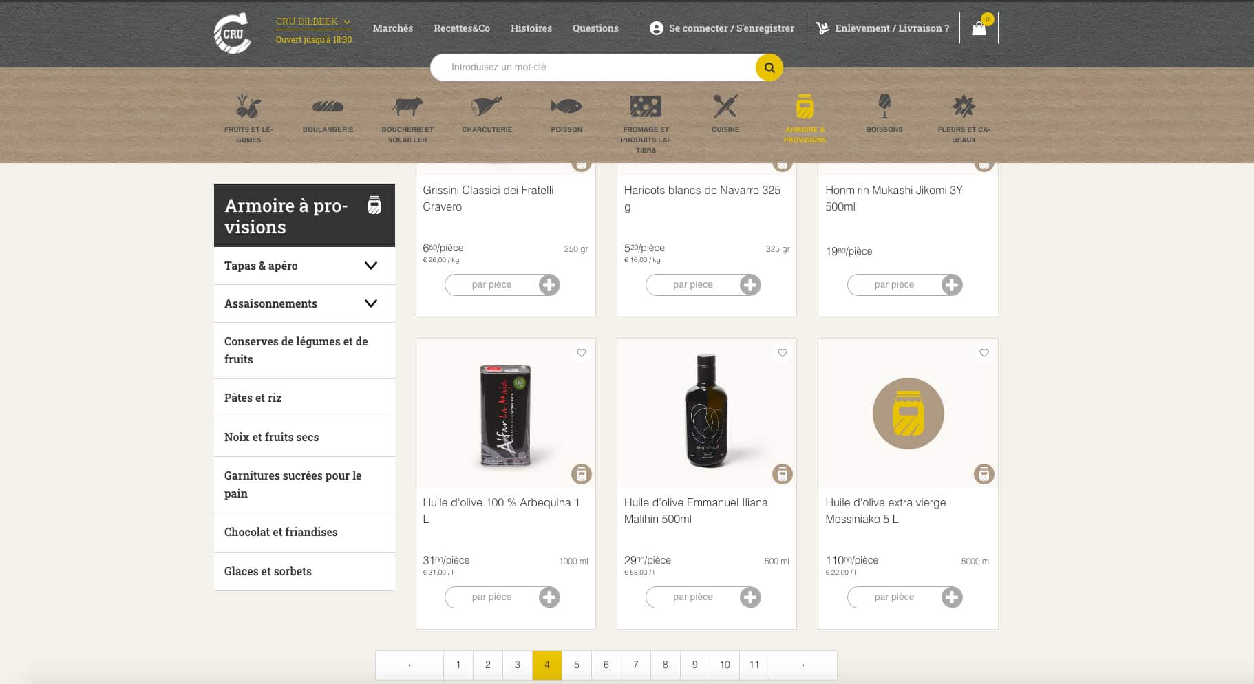Image resolution: width=1254 pixels, height=684 pixels.
Task: Select the Boulangerie bread icon
Action: pyautogui.click(x=328, y=109)
